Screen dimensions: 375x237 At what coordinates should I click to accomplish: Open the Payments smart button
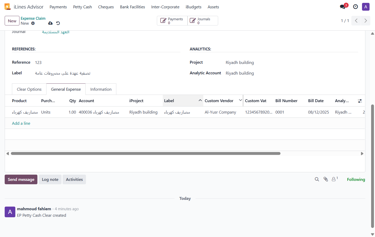[x=172, y=21]
